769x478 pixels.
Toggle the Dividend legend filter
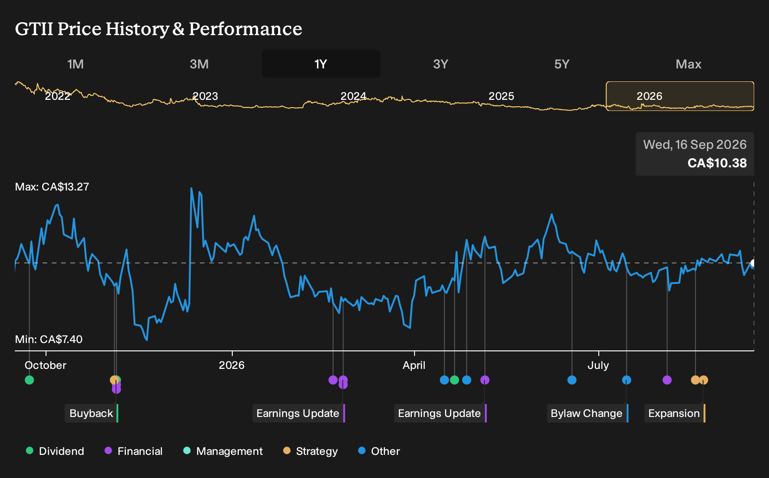pyautogui.click(x=55, y=451)
